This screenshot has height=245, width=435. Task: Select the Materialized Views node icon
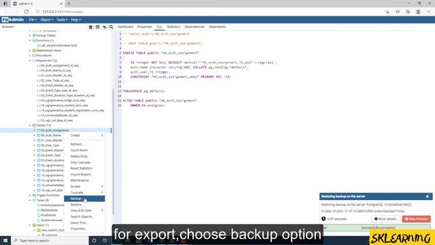coord(34,50)
